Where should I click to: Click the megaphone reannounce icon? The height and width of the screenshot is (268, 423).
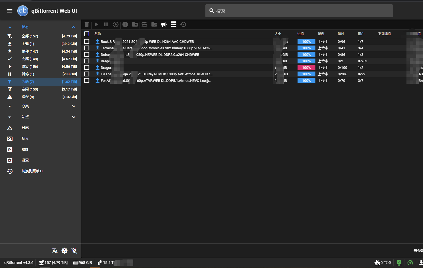tap(164, 24)
